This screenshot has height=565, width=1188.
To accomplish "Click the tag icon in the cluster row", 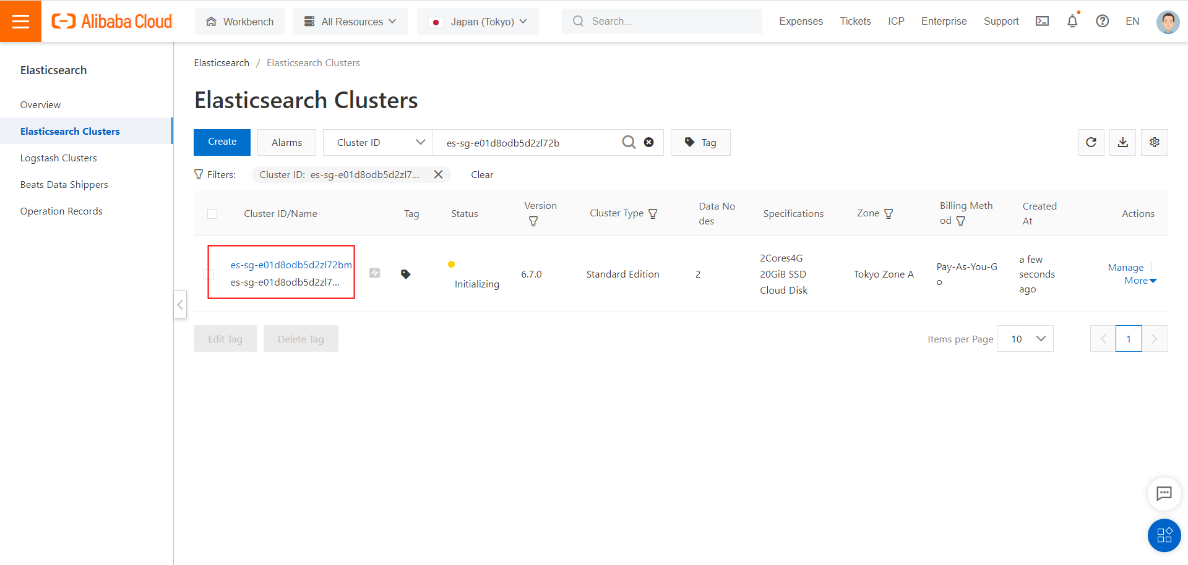I will point(406,274).
